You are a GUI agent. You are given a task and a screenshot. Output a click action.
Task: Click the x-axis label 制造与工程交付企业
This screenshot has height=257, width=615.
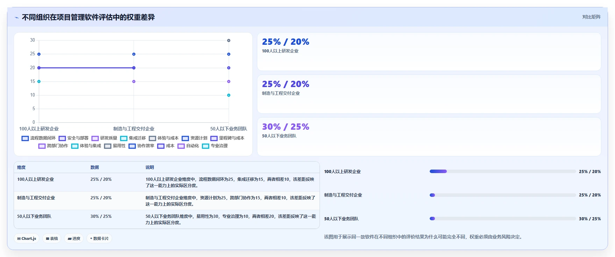point(134,129)
